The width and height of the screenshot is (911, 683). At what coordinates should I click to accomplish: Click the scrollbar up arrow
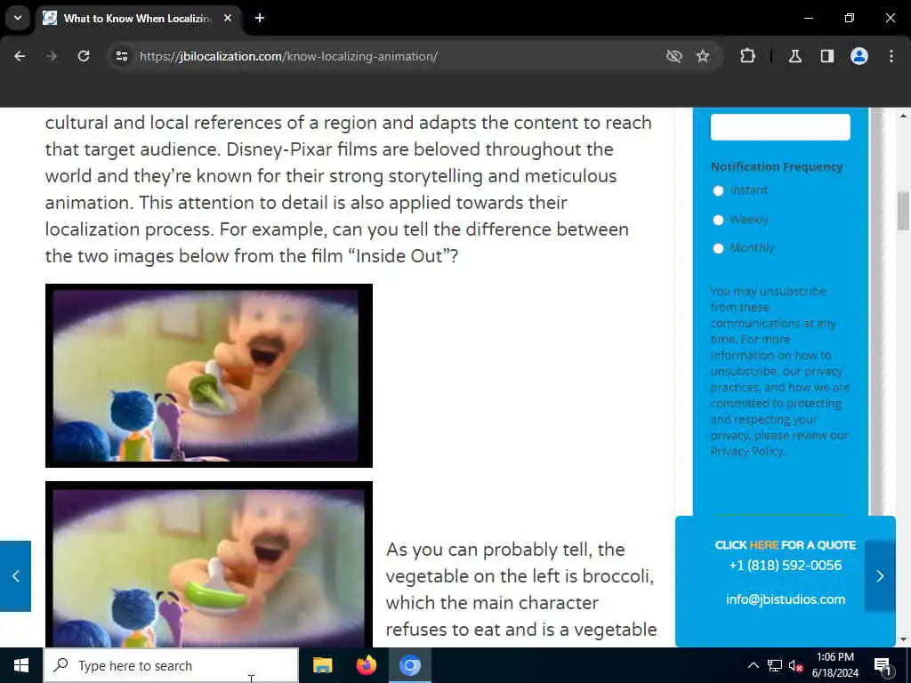pos(903,115)
